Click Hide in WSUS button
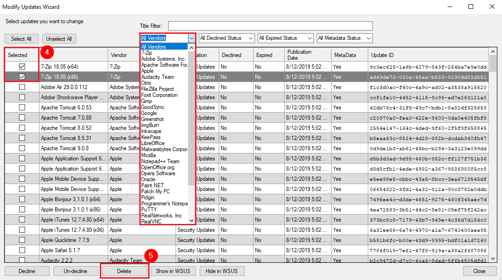 (x=222, y=271)
